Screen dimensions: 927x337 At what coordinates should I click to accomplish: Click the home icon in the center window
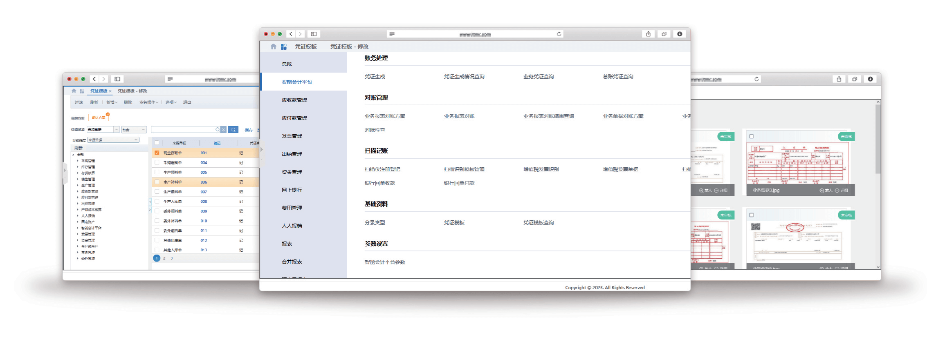[x=273, y=47]
